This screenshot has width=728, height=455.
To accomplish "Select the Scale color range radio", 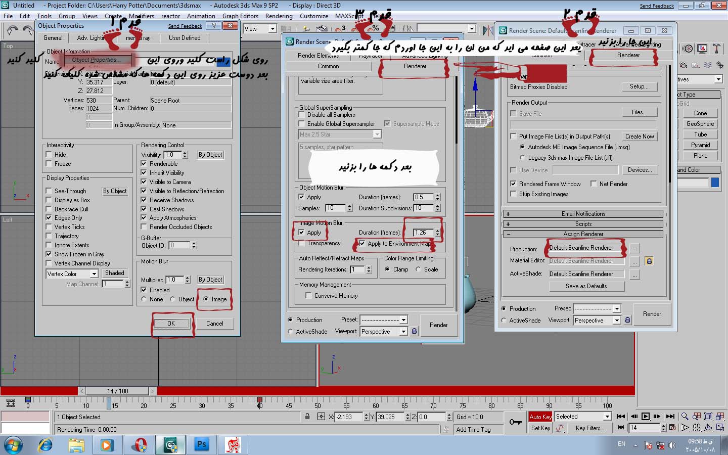I will [x=418, y=269].
